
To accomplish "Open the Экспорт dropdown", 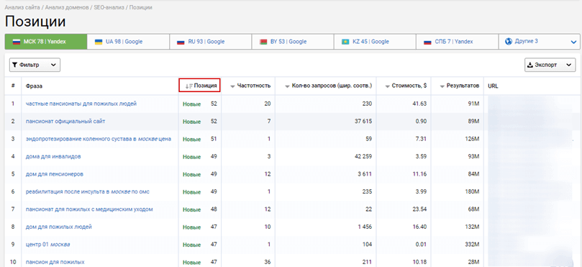I will [550, 65].
